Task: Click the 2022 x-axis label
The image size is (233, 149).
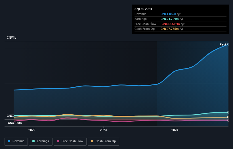Action: tap(32, 130)
